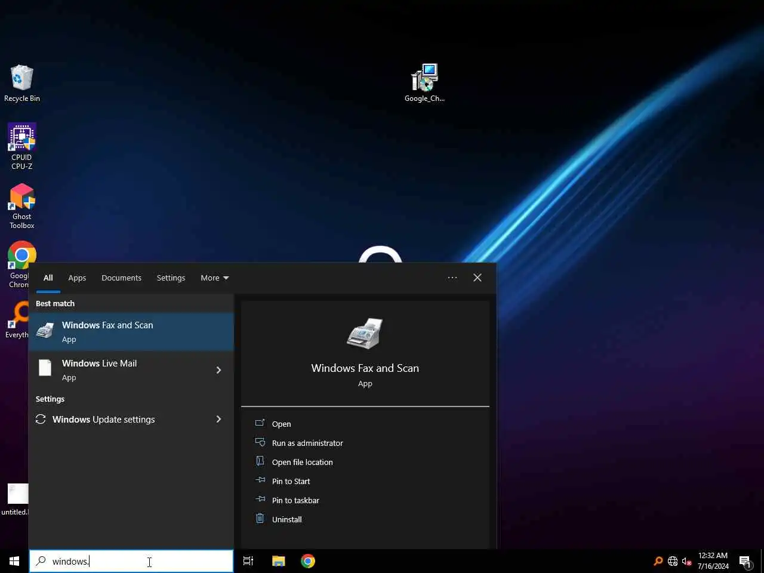
Task: Select Windows Fax and Scan best match
Action: pos(131,331)
